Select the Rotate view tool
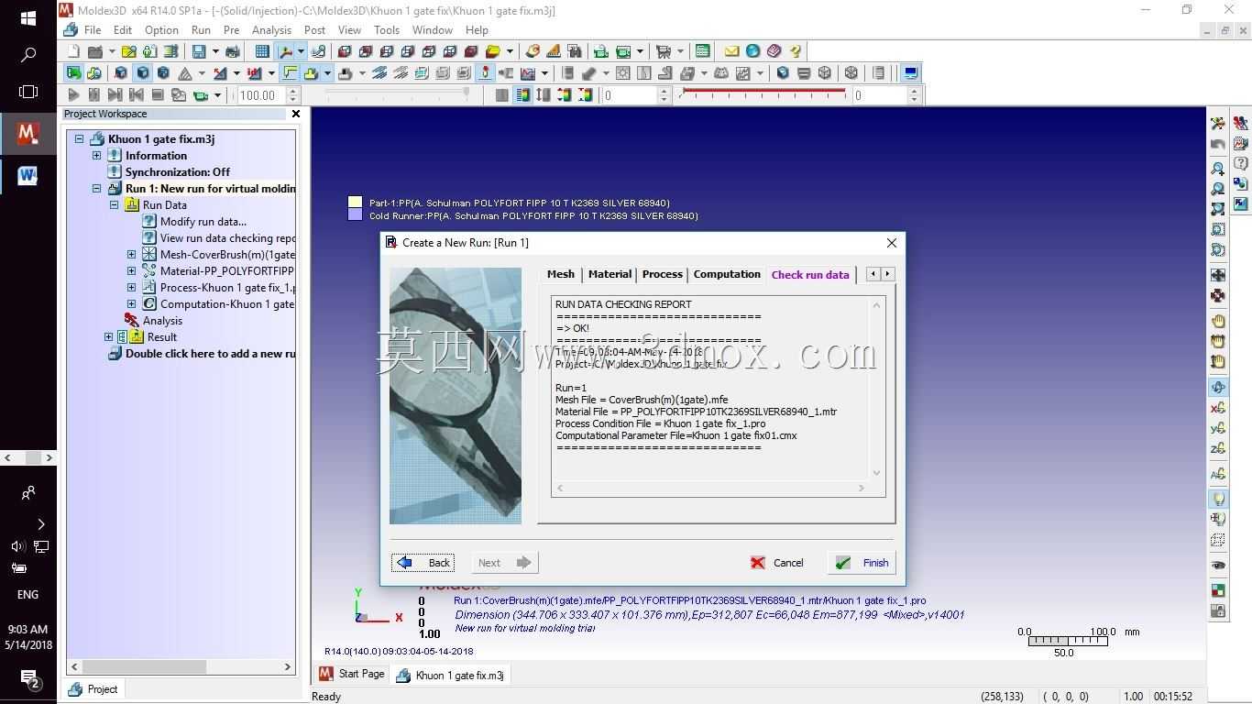The width and height of the screenshot is (1252, 704). pos(1218,388)
